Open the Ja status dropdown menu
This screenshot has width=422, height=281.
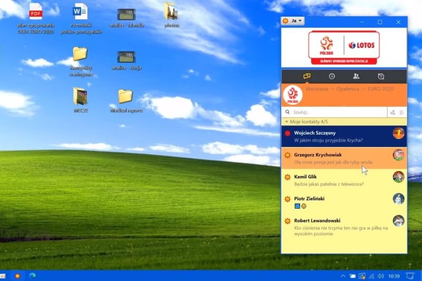293,21
